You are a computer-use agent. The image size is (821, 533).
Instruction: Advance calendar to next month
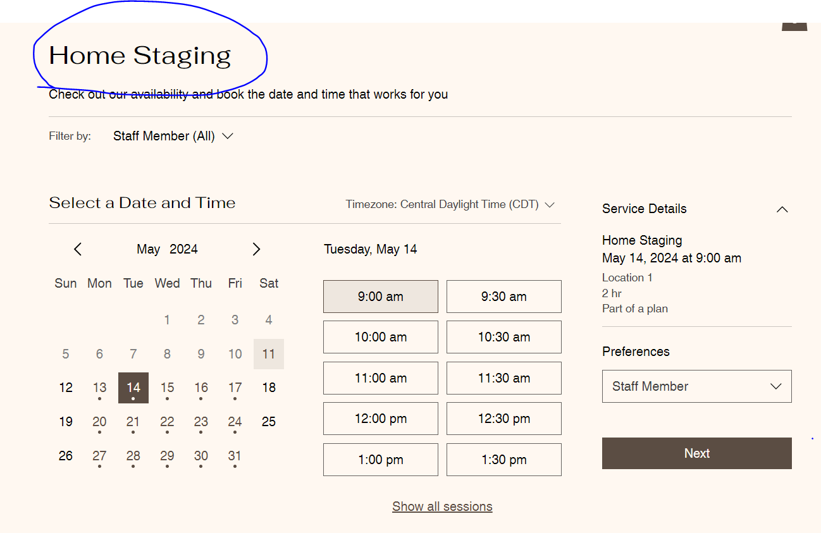pos(256,249)
